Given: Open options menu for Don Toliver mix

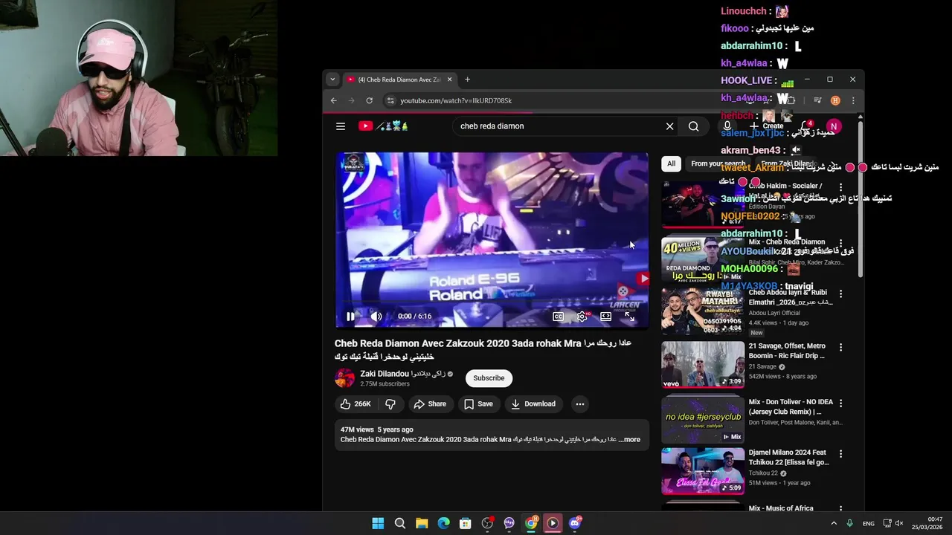Looking at the screenshot, I should (841, 403).
